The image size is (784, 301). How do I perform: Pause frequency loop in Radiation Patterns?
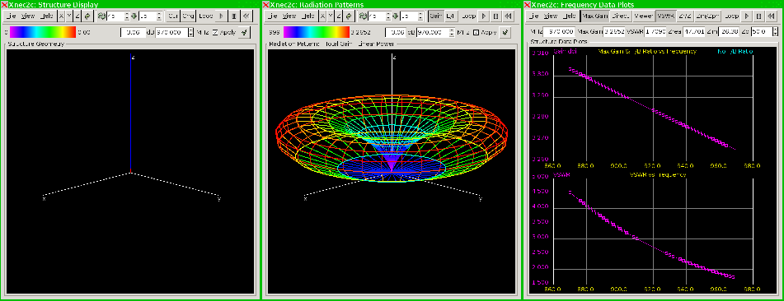pyautogui.click(x=495, y=16)
